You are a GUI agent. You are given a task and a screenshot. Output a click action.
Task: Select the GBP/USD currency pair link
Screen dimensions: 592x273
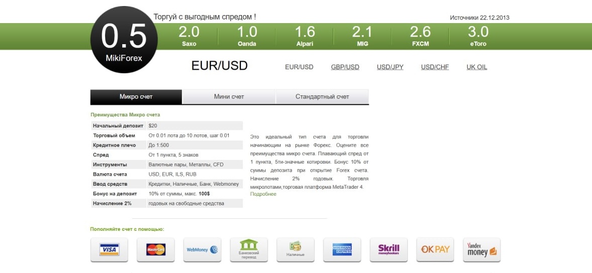pos(345,67)
